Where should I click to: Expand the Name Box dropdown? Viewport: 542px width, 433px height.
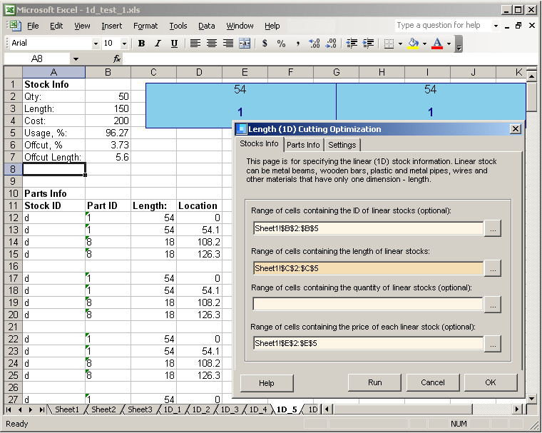coord(76,59)
